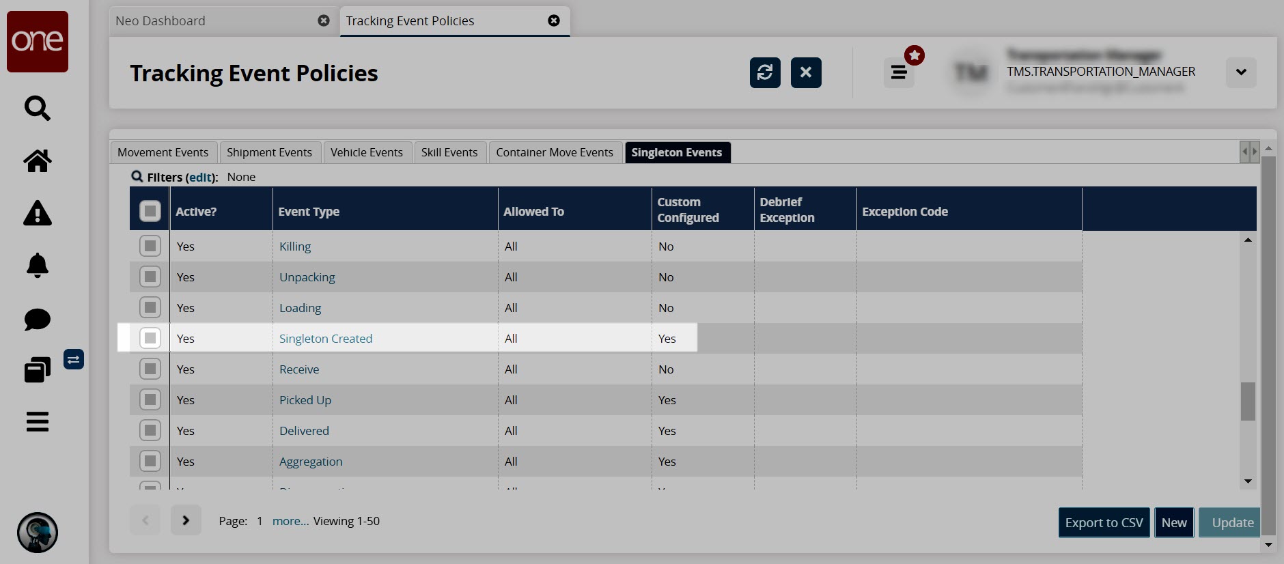Open the chat bubble icon
The width and height of the screenshot is (1284, 564).
coord(37,319)
